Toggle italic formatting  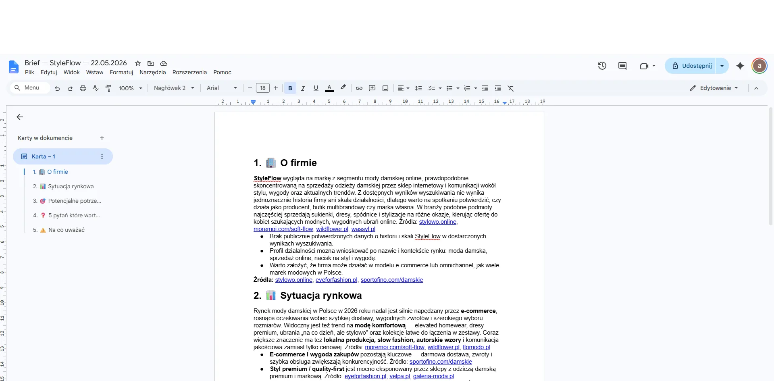pos(303,88)
